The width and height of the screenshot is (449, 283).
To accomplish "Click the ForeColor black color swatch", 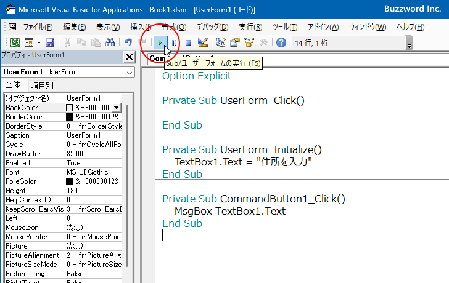I will (x=69, y=181).
